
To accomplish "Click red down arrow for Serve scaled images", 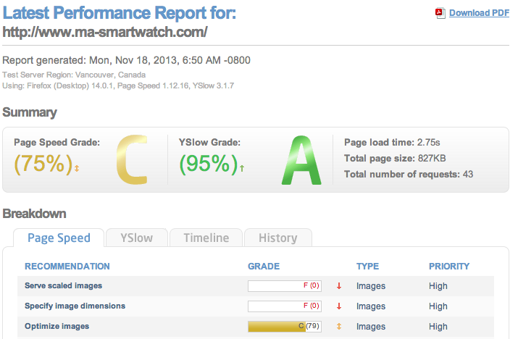I will pos(338,286).
